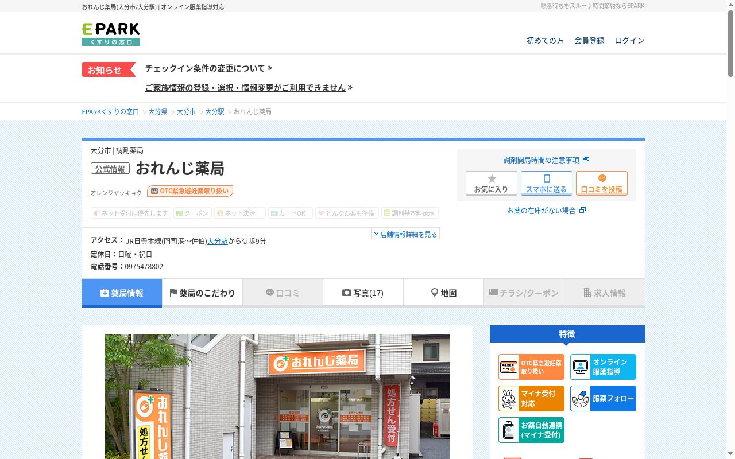Click the ネット受付は優先します badge
This screenshot has height=459, width=735.
[x=131, y=213]
